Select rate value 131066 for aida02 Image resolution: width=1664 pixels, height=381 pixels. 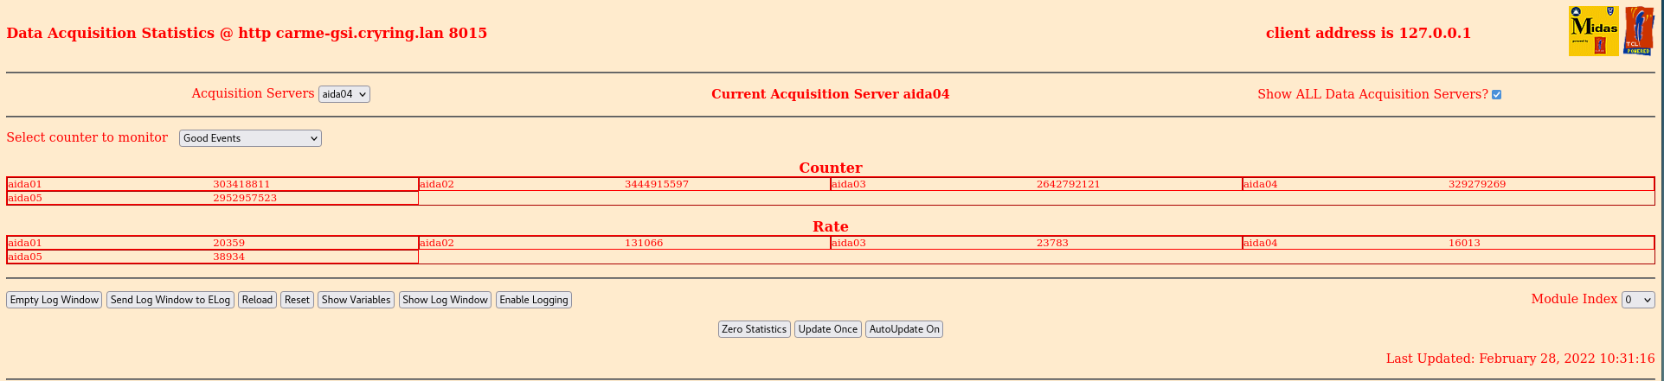click(x=644, y=243)
